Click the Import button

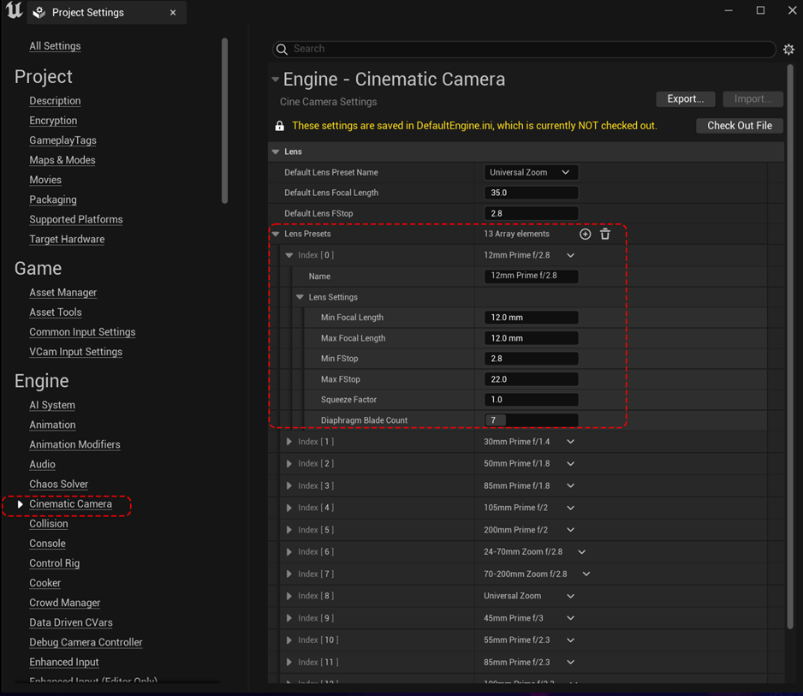tap(752, 98)
